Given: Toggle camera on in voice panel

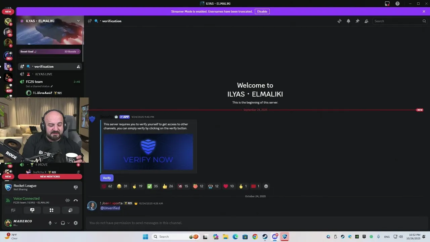Looking at the screenshot, I should pos(13,210).
